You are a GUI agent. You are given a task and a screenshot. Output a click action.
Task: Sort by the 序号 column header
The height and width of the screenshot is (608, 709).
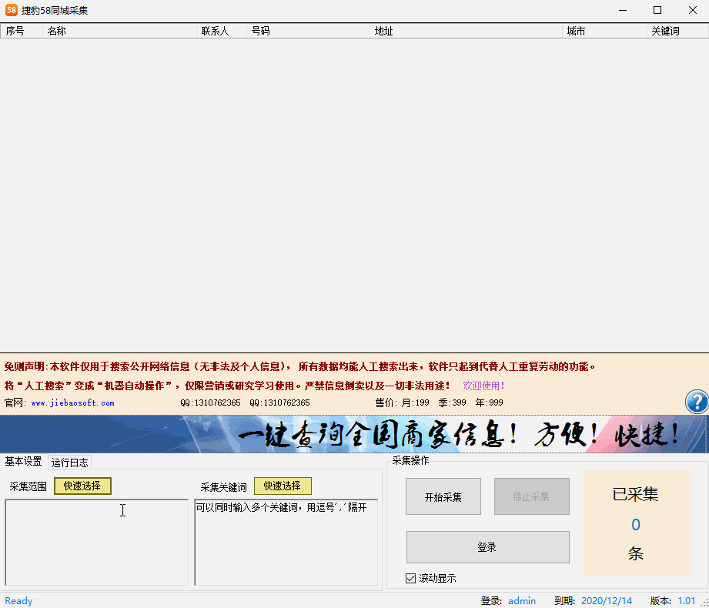(x=22, y=31)
